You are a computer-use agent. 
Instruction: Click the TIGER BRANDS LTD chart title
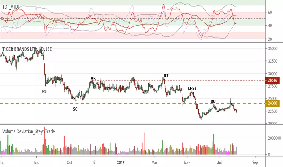click(x=27, y=49)
